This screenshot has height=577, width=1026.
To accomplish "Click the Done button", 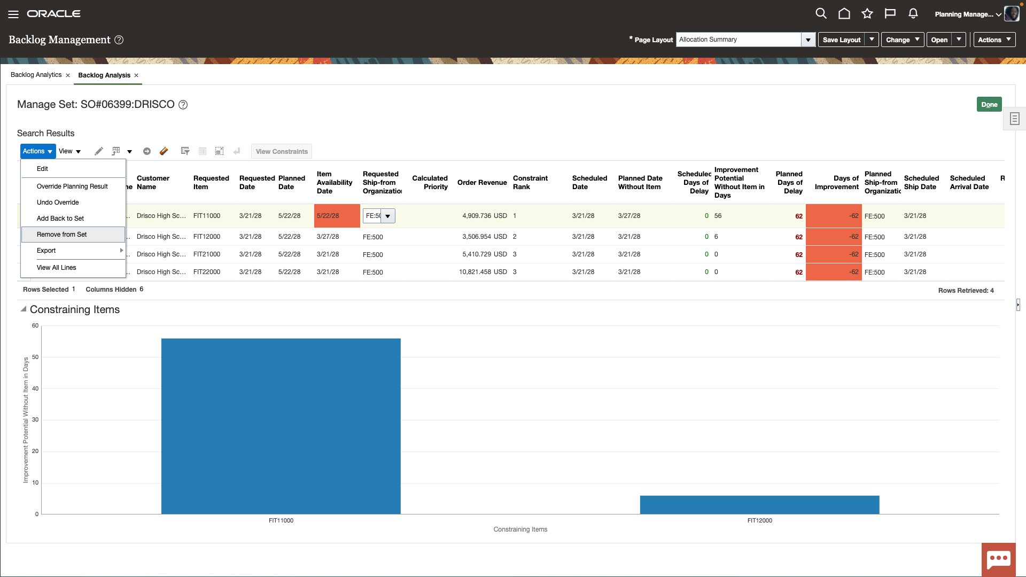I will [989, 104].
